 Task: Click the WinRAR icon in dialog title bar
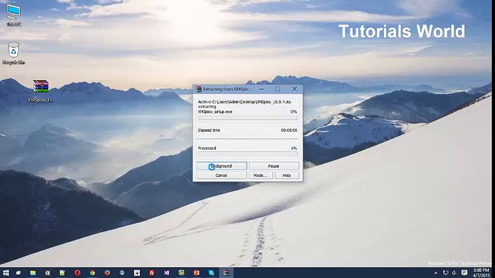(198, 89)
